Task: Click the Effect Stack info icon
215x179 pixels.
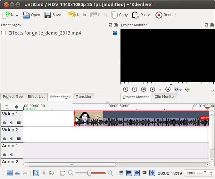Action: pyautogui.click(x=115, y=33)
